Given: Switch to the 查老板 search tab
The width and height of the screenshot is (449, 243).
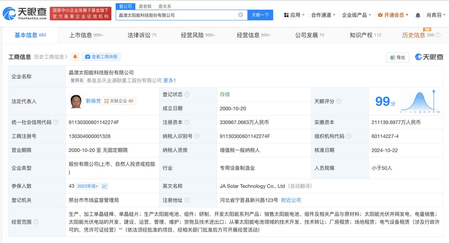Looking at the screenshot, I should [145, 6].
